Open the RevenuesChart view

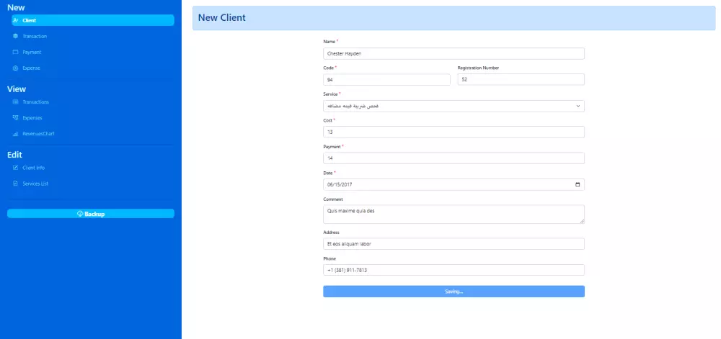pyautogui.click(x=93, y=134)
